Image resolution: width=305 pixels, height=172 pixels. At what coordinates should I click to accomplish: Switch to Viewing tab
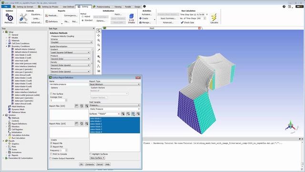coord(118,7)
